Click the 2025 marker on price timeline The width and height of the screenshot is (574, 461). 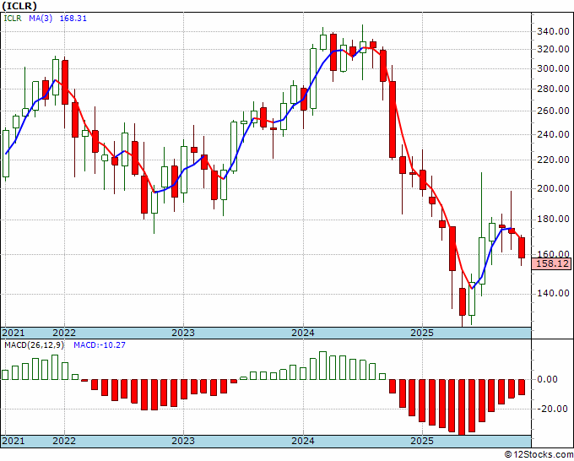[422, 333]
